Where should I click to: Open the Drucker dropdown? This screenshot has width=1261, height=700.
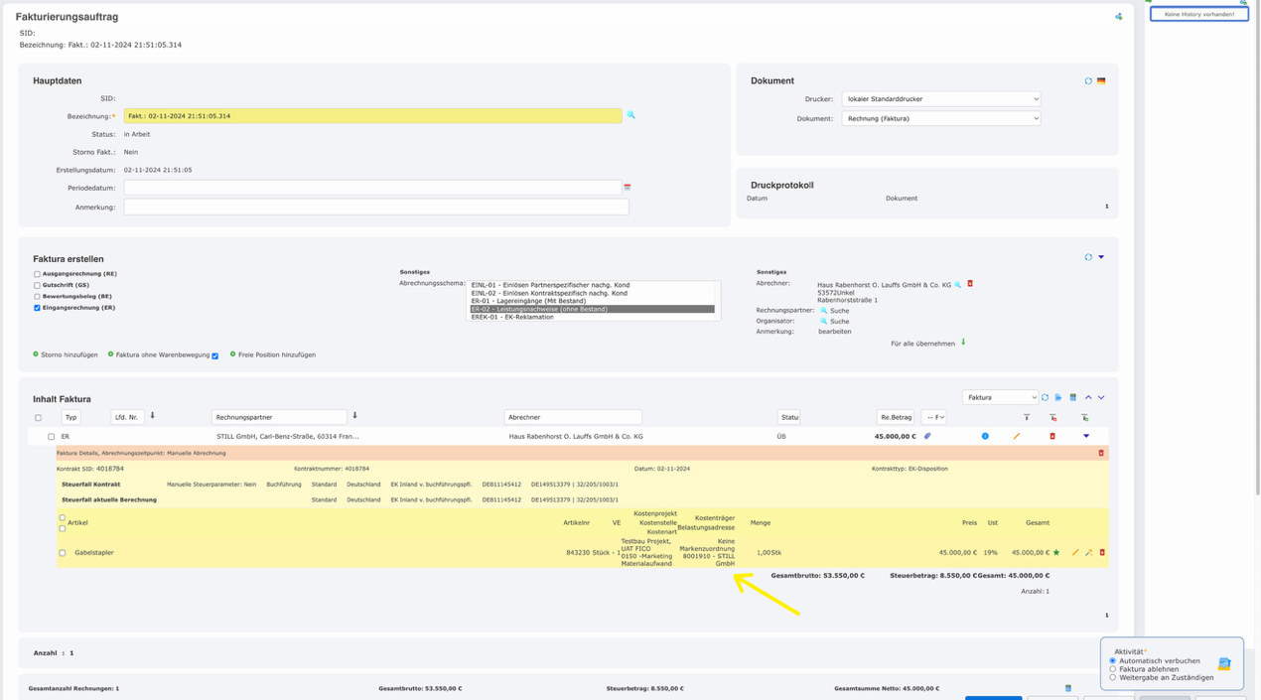click(940, 99)
